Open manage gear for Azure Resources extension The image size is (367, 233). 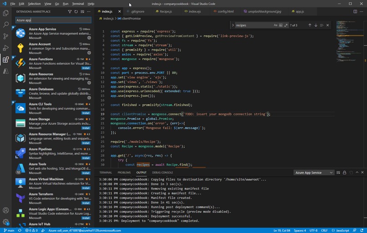click(89, 83)
